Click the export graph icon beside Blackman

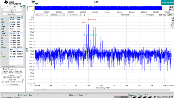click(84, 15)
